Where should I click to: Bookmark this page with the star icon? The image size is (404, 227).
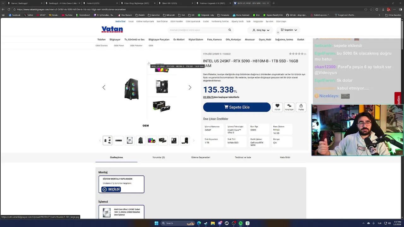click(x=371, y=9)
